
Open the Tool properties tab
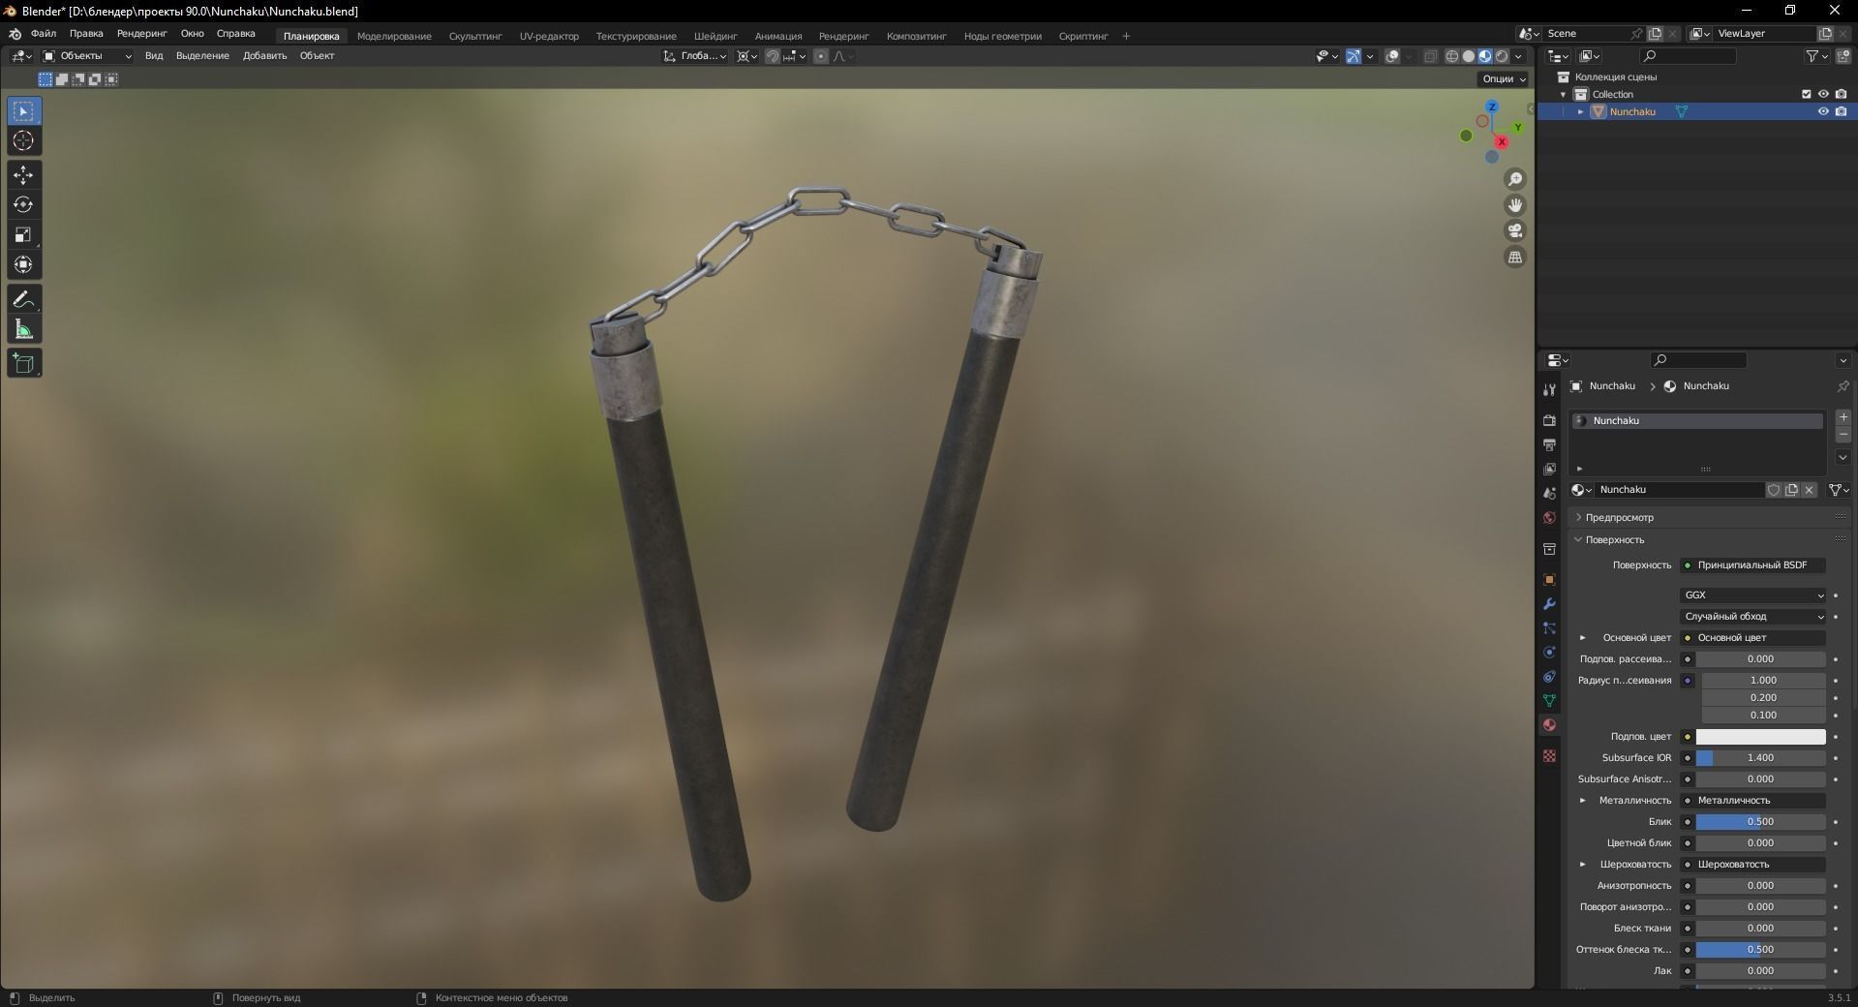tap(1549, 389)
